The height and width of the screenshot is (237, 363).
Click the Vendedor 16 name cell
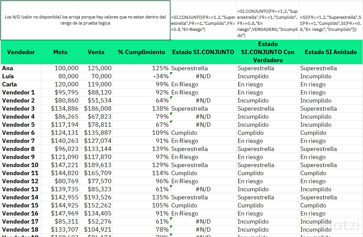click(21, 214)
